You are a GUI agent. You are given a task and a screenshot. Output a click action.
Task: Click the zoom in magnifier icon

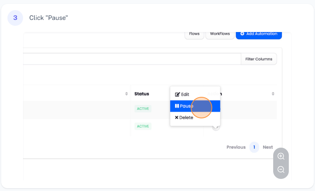(x=281, y=156)
